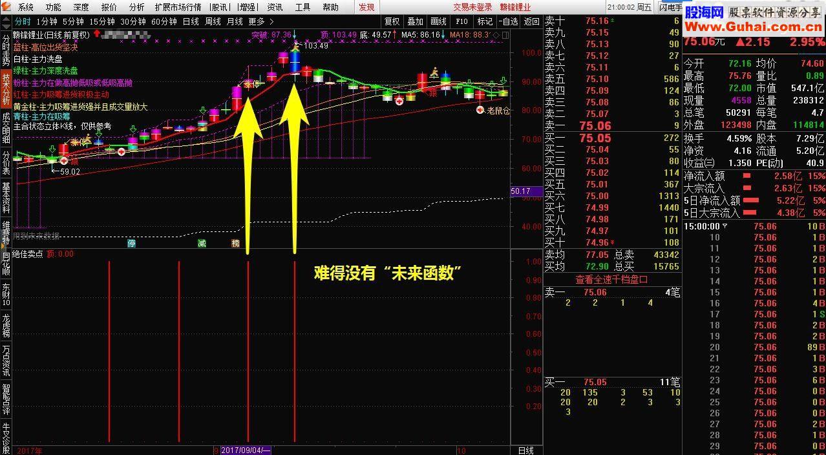Click the 减 marker below the chart

tap(202, 244)
